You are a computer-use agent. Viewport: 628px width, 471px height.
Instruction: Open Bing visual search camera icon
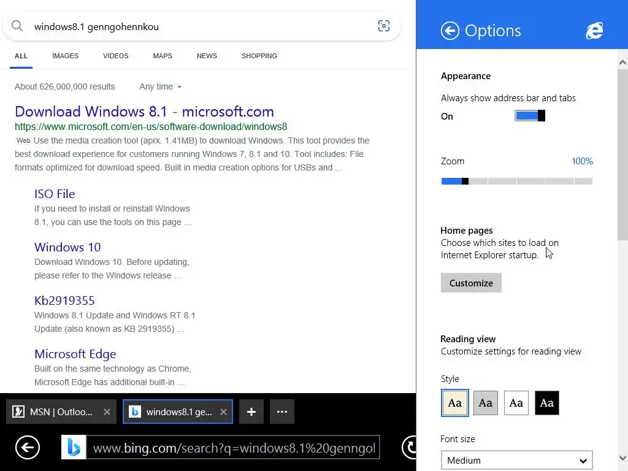[x=384, y=26]
